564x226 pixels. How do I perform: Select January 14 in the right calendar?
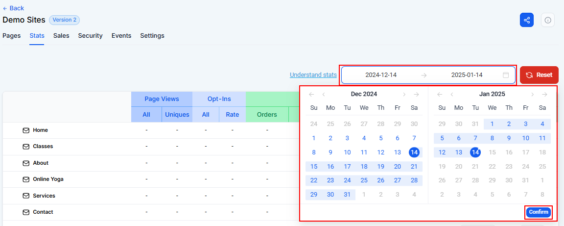click(x=475, y=152)
